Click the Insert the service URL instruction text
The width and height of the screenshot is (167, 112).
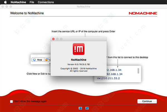[83, 31]
